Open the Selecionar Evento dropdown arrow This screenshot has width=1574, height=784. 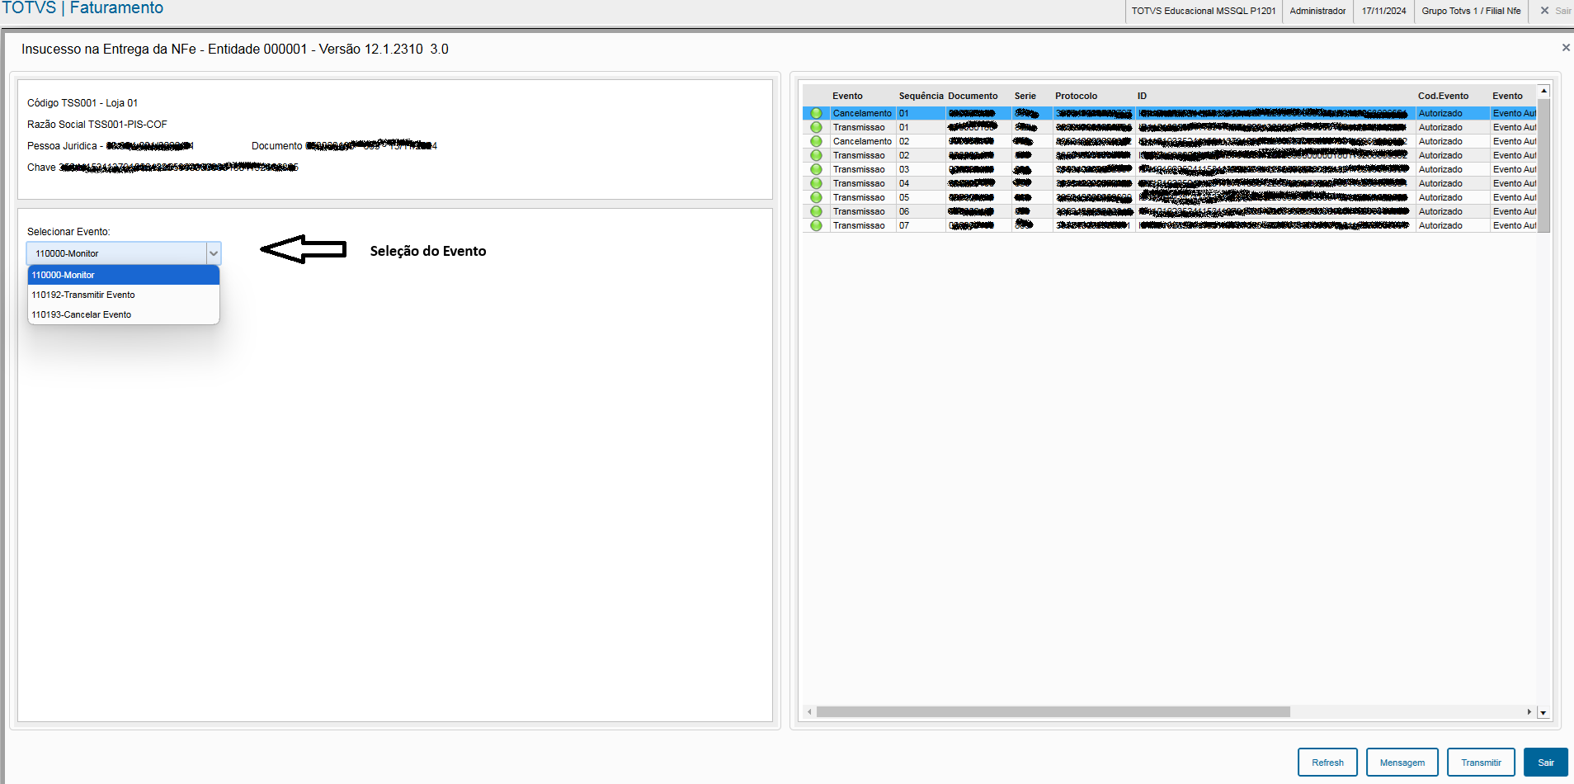pyautogui.click(x=214, y=253)
